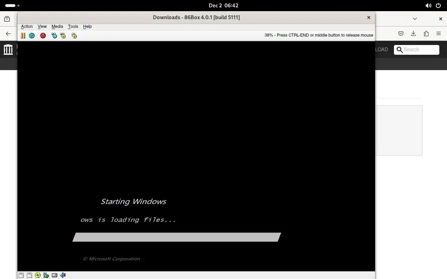Click the Starting Windows text
This screenshot has width=447, height=279.
pos(133,202)
